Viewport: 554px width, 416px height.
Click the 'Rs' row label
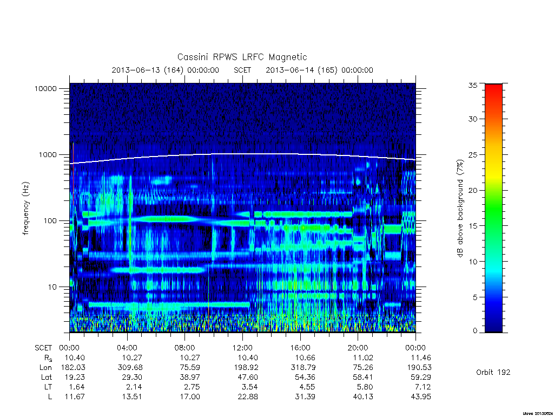(x=48, y=359)
